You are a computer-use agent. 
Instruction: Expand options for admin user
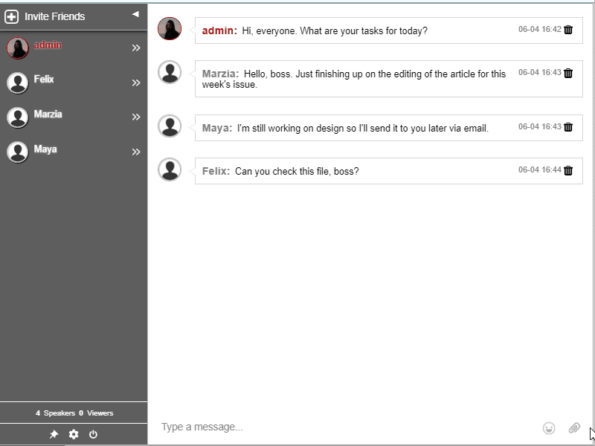(x=136, y=48)
